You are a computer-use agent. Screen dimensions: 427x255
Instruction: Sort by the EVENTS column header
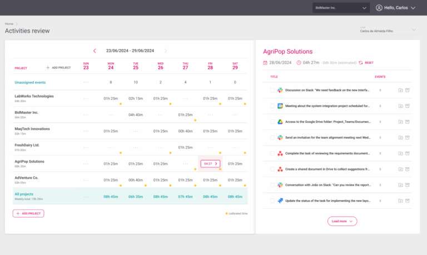pyautogui.click(x=380, y=77)
